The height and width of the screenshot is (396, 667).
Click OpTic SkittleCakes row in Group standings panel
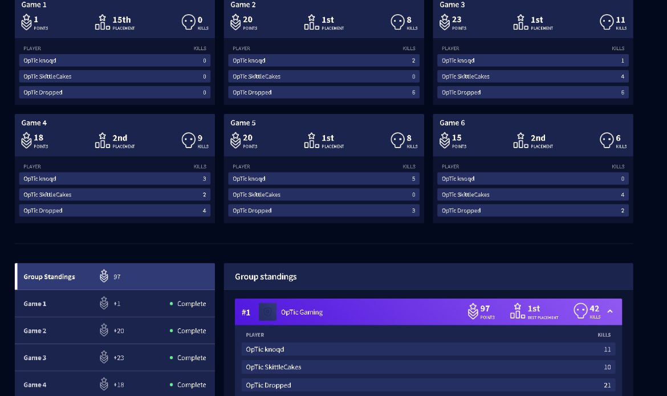[x=428, y=367]
